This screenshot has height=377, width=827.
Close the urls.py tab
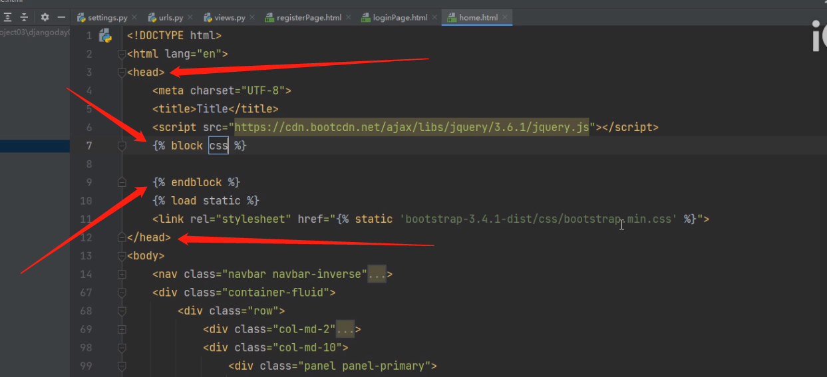[190, 18]
